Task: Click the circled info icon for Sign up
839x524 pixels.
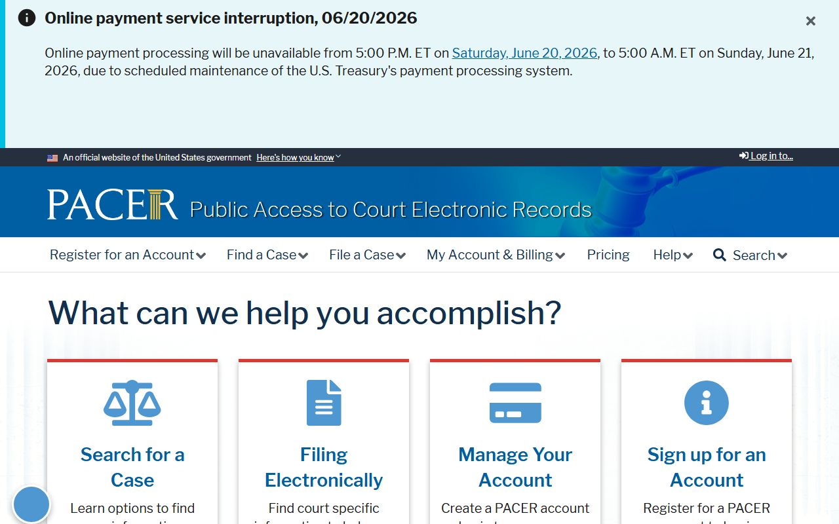Action: [x=707, y=403]
